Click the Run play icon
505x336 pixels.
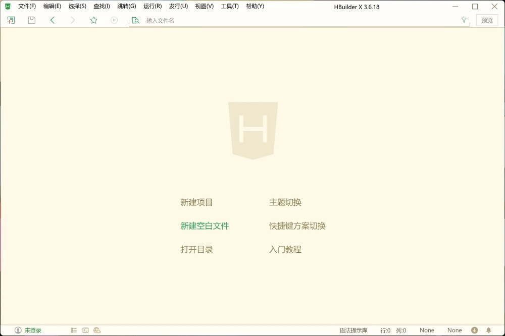[114, 20]
